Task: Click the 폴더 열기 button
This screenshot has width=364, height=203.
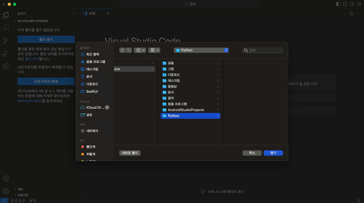Action: click(46, 39)
